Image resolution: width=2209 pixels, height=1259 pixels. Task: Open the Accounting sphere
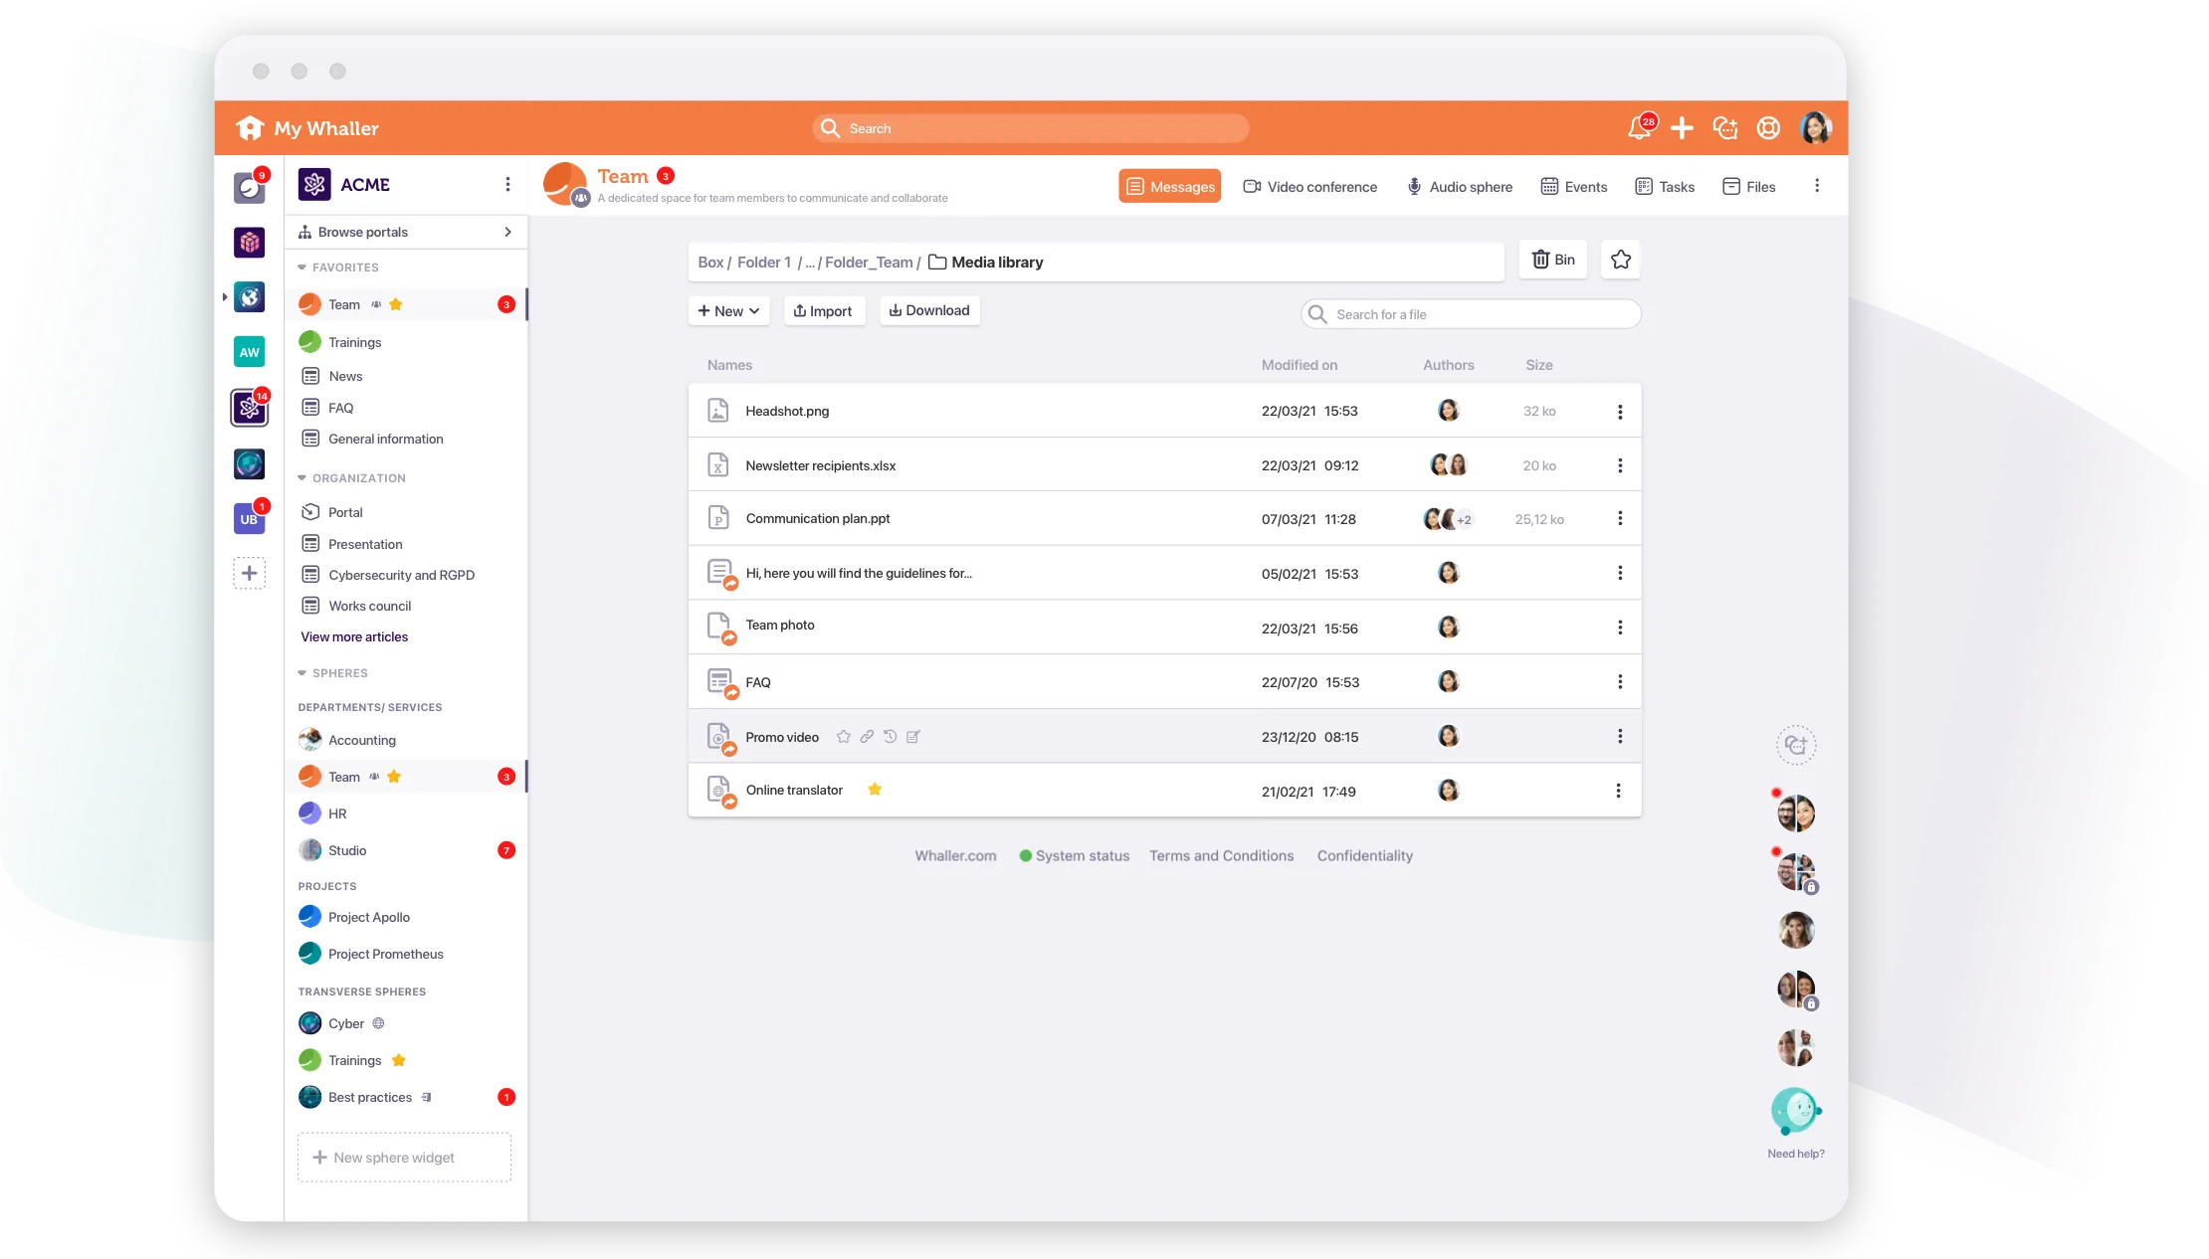[x=362, y=741]
